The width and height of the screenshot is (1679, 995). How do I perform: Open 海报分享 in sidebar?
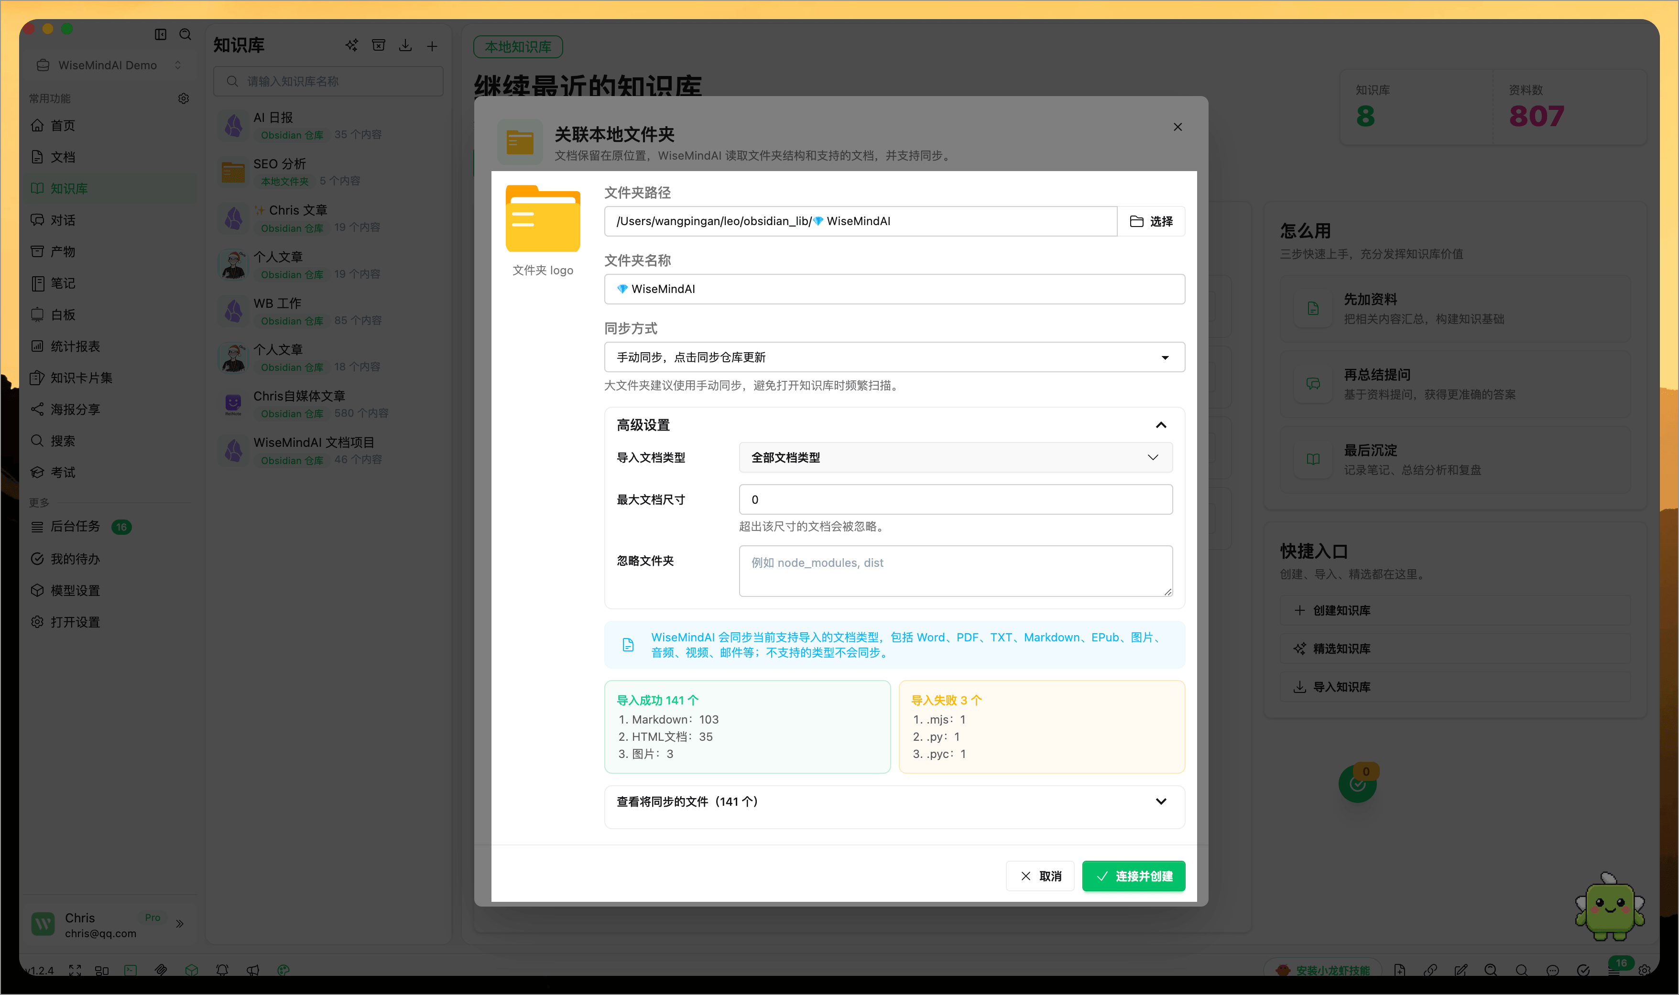(109, 409)
